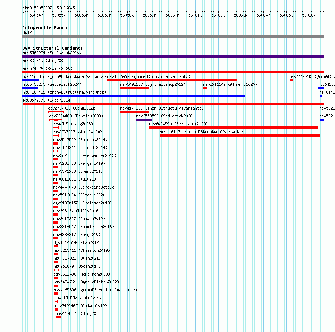Open nsv3933753 (Wenger2019) label
The image size is (335, 332).
pos(79,163)
